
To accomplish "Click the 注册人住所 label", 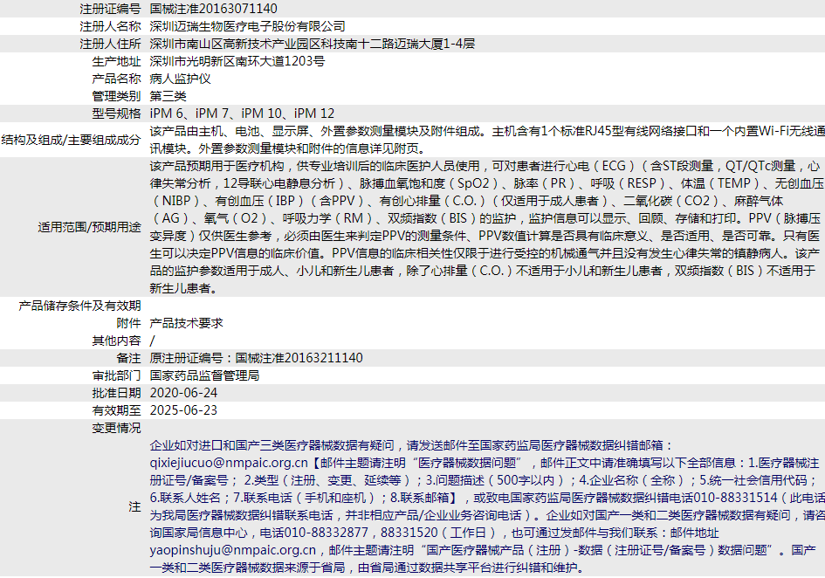I will coord(111,44).
